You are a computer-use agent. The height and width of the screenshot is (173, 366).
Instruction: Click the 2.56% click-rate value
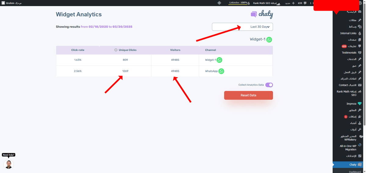click(78, 71)
